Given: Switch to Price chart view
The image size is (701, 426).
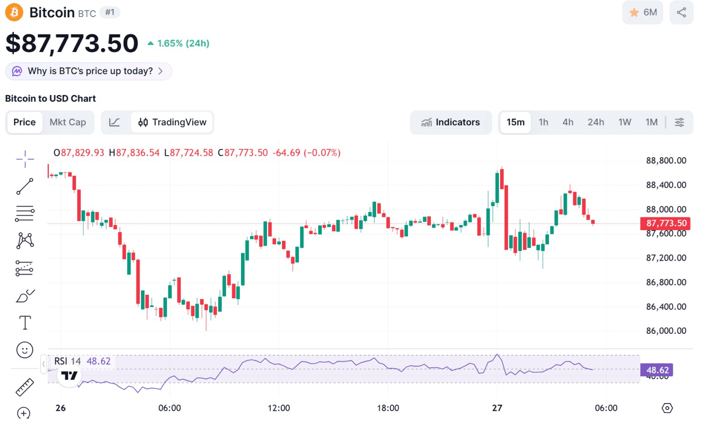Looking at the screenshot, I should click(x=25, y=122).
